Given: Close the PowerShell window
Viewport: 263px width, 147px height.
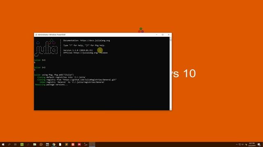Looking at the screenshot, I should [168, 35].
